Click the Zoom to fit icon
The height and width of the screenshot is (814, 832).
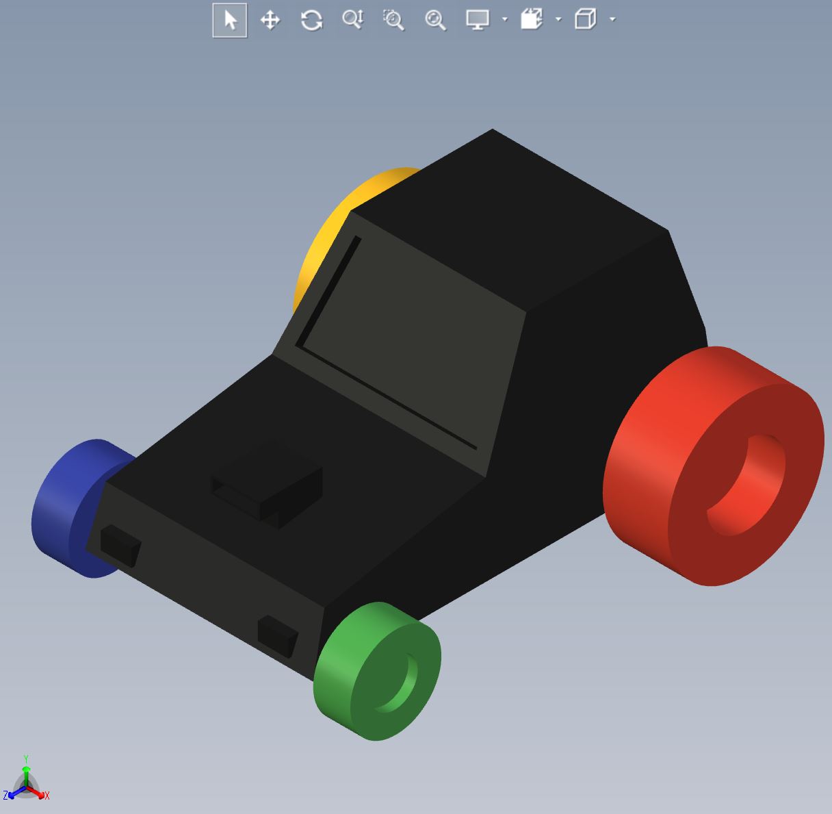point(435,20)
